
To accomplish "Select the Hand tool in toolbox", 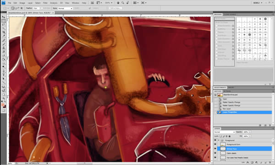I will pyautogui.click(x=4, y=94).
